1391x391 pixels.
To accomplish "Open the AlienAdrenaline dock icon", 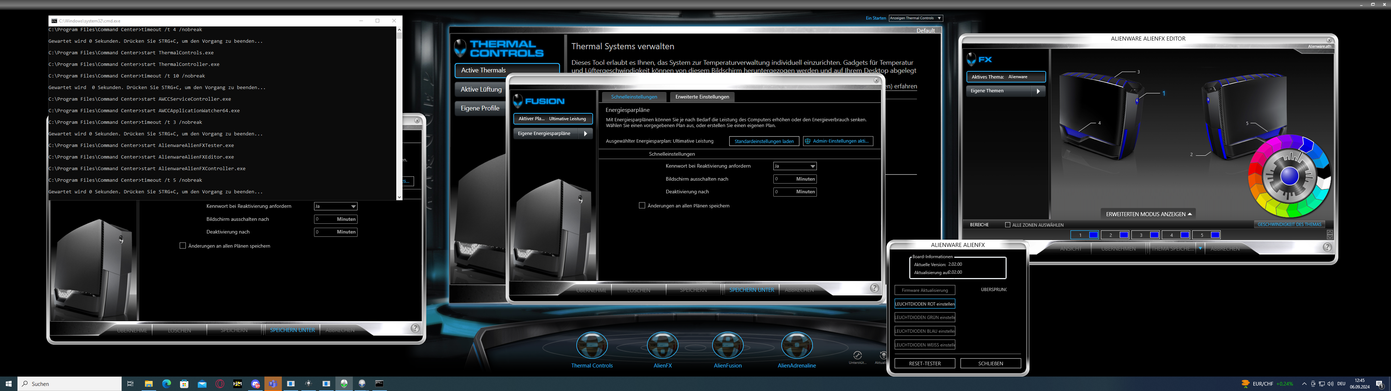I will click(797, 346).
